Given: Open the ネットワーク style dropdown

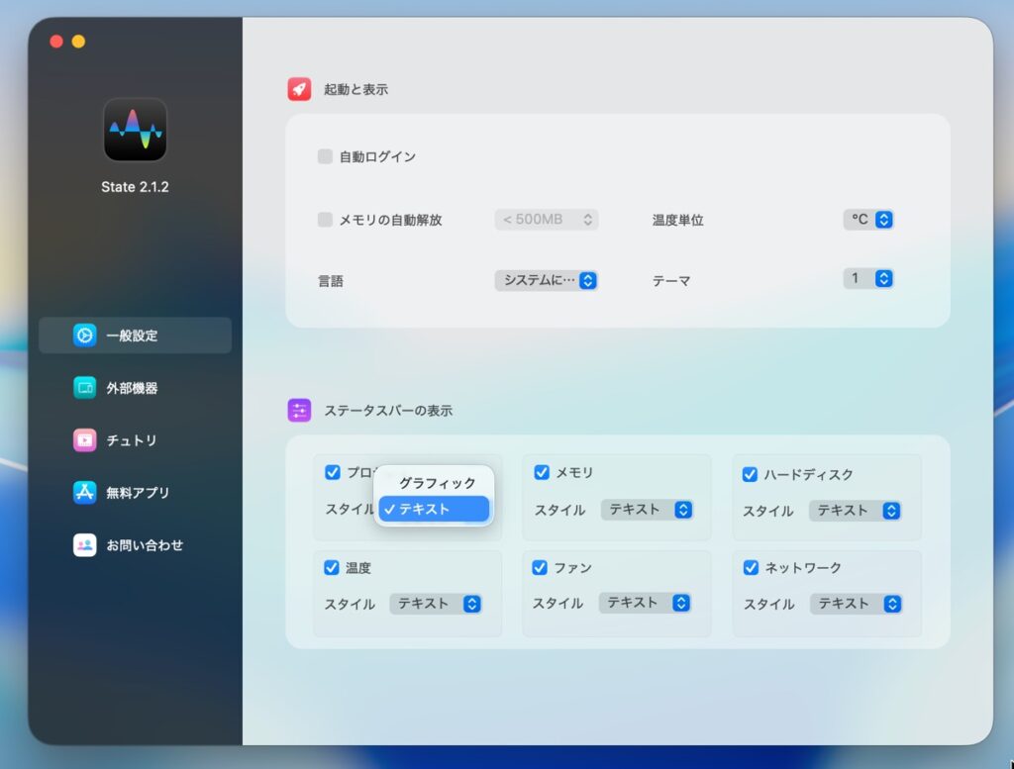Looking at the screenshot, I should click(x=856, y=604).
